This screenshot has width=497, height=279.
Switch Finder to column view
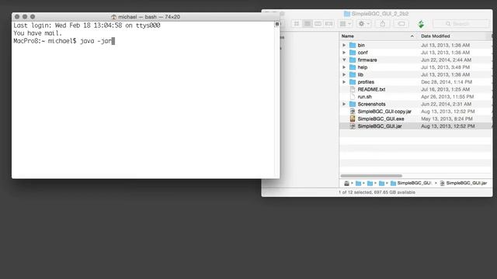coord(318,24)
